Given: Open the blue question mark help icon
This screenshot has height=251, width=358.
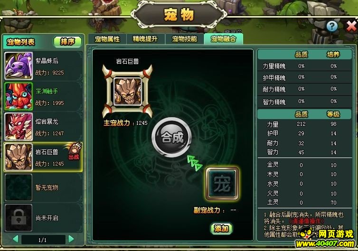Looking at the screenshot, I should pyautogui.click(x=332, y=27).
